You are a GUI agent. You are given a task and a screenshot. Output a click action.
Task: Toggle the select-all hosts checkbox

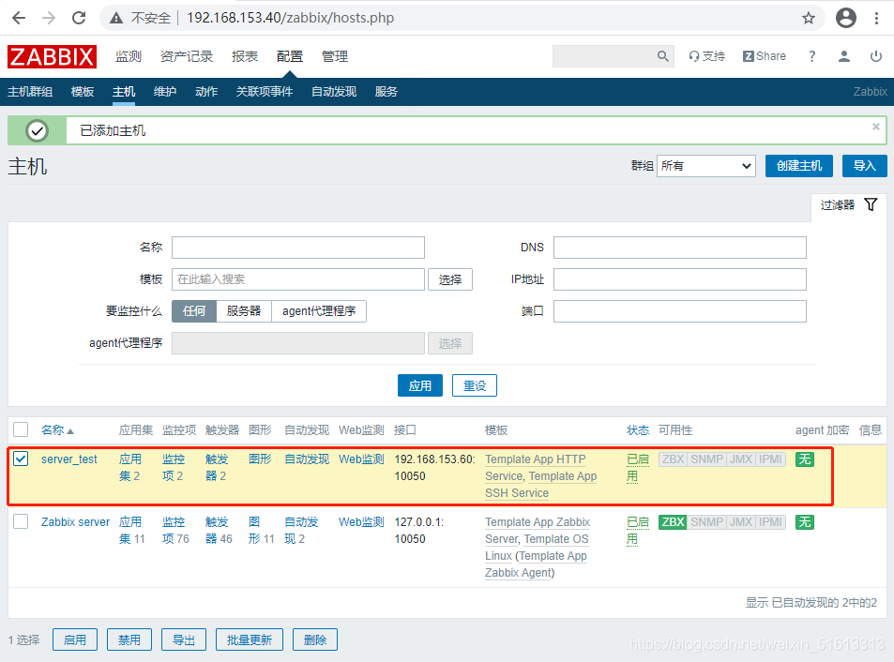[x=21, y=429]
